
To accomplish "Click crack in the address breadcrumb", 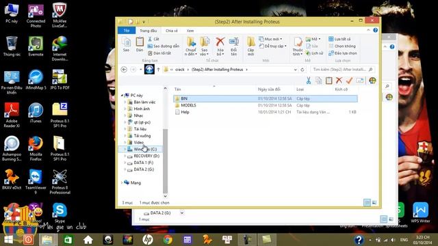I will click(180, 70).
